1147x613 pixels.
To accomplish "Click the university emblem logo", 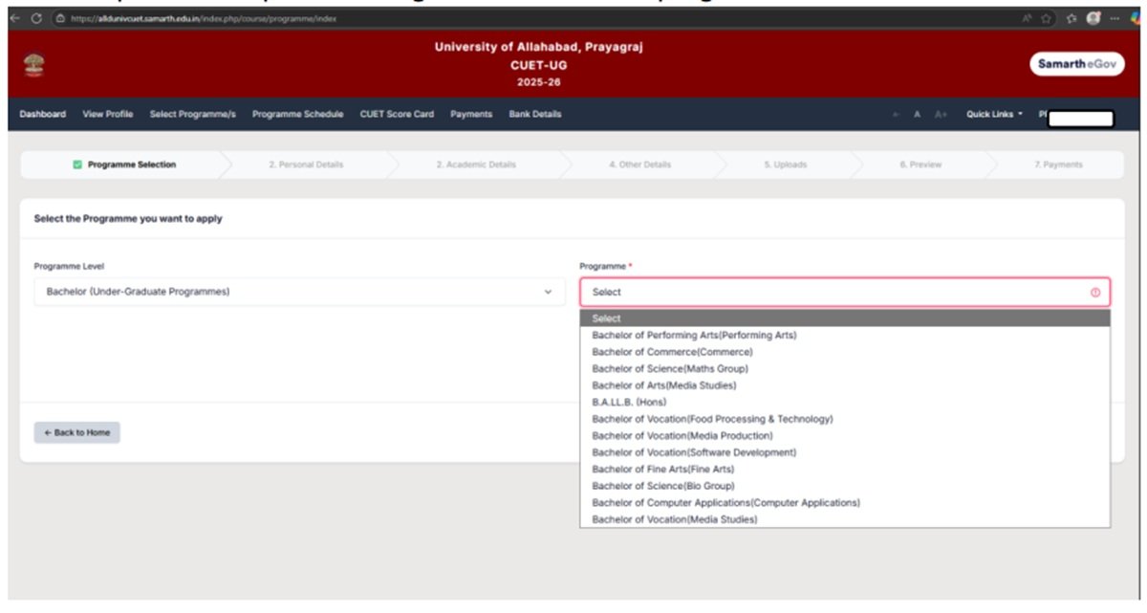I will tap(34, 65).
